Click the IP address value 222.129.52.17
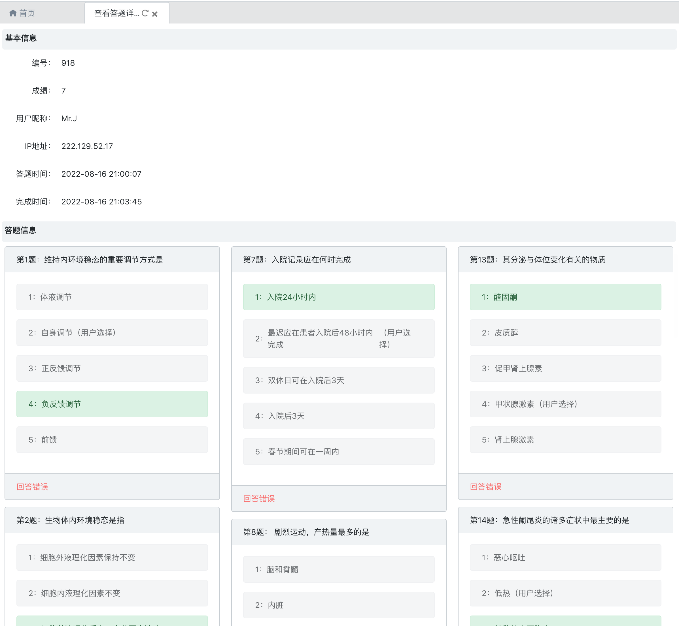This screenshot has height=626, width=679. [87, 146]
